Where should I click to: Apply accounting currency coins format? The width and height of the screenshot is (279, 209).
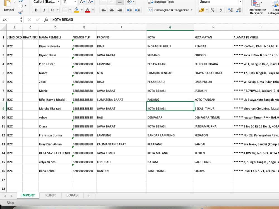coord(201,10)
